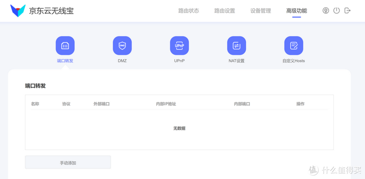
Task: Click the power reboot icon
Action: pos(336,11)
